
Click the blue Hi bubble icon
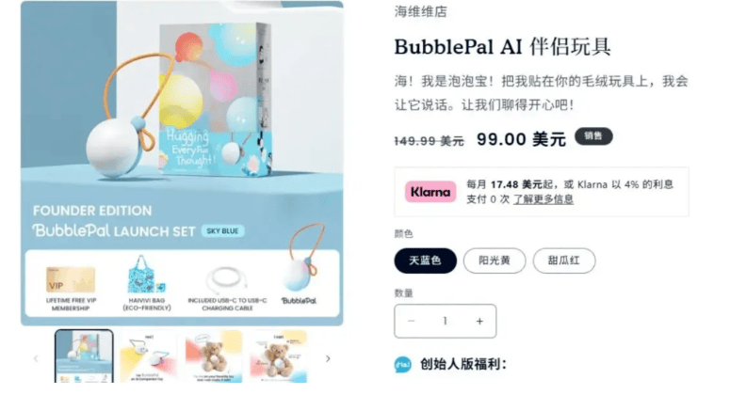(x=403, y=365)
